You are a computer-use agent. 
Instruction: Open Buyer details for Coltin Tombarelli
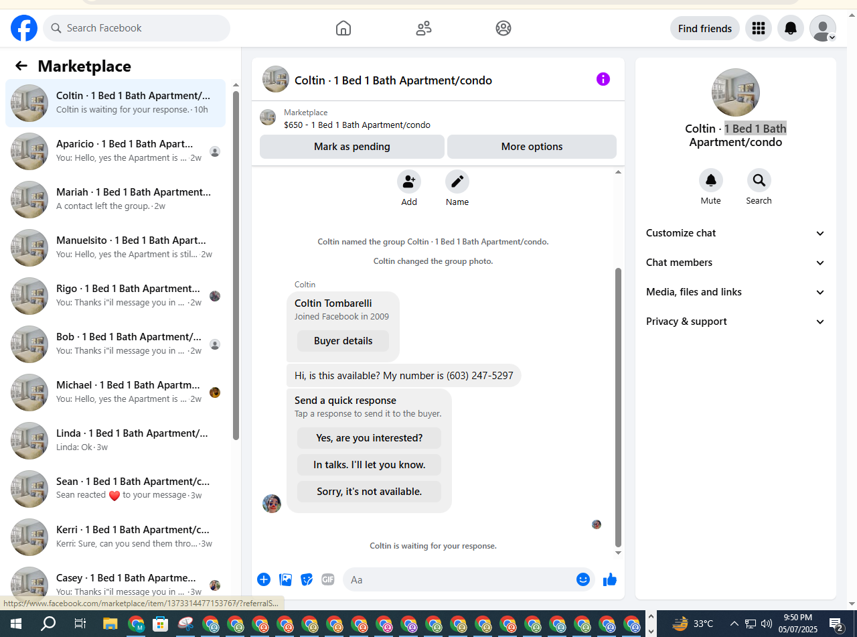(x=343, y=341)
